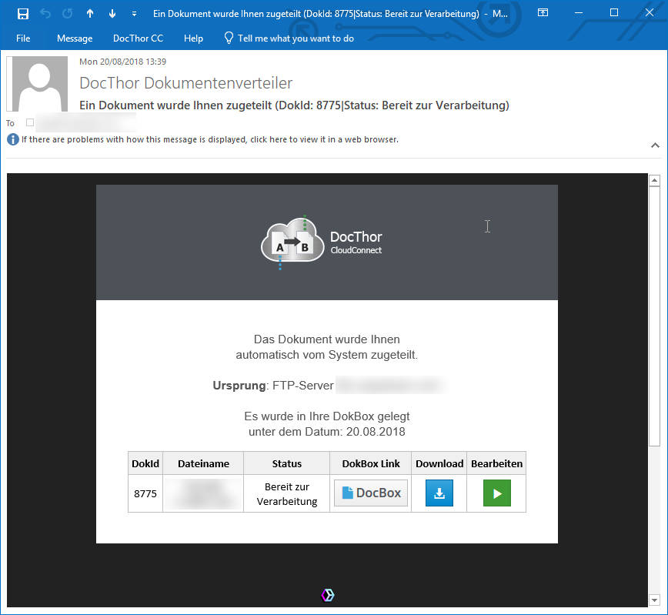The image size is (668, 615).
Task: Click the Ursprung FTP-Server text
Action: (273, 386)
